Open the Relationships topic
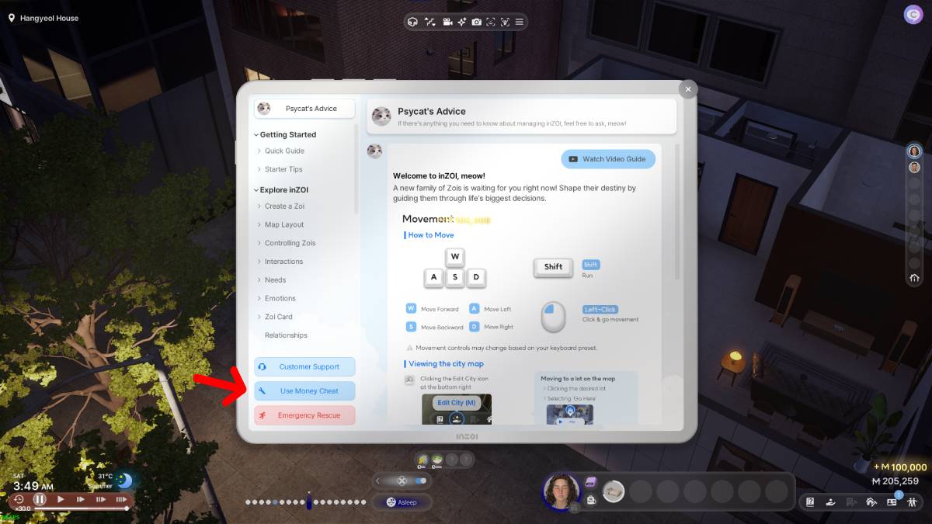This screenshot has height=524, width=932. coord(286,335)
